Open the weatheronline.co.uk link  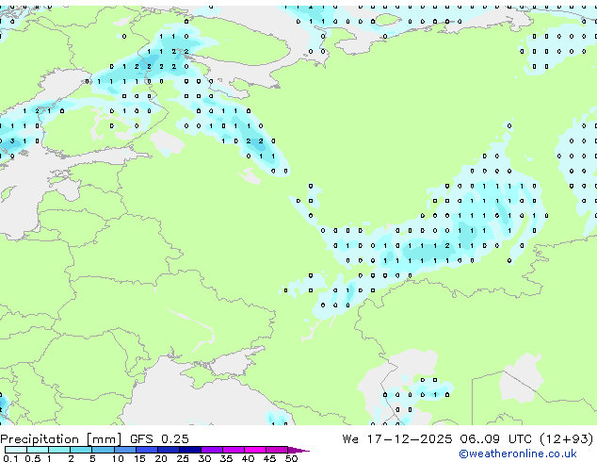coord(518,454)
